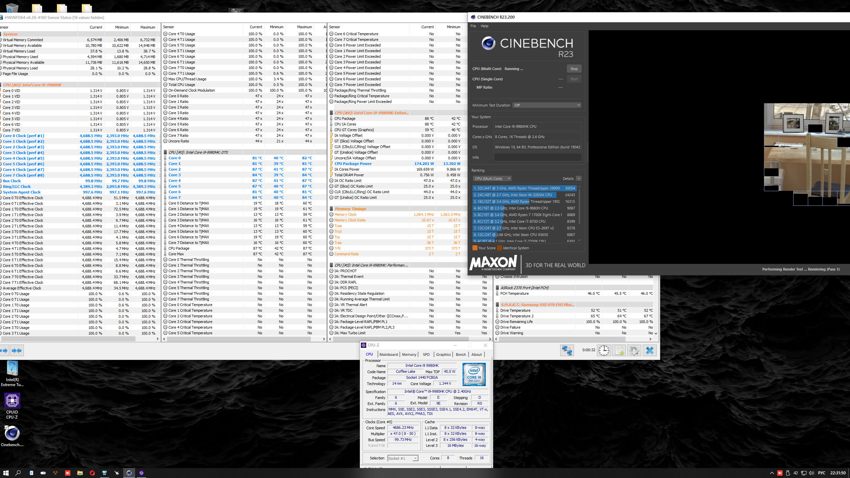Click Opera browser icon in taskbar
This screenshot has height=478, width=850.
tap(92, 473)
